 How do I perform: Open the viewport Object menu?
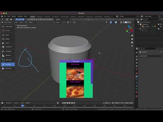31,22
